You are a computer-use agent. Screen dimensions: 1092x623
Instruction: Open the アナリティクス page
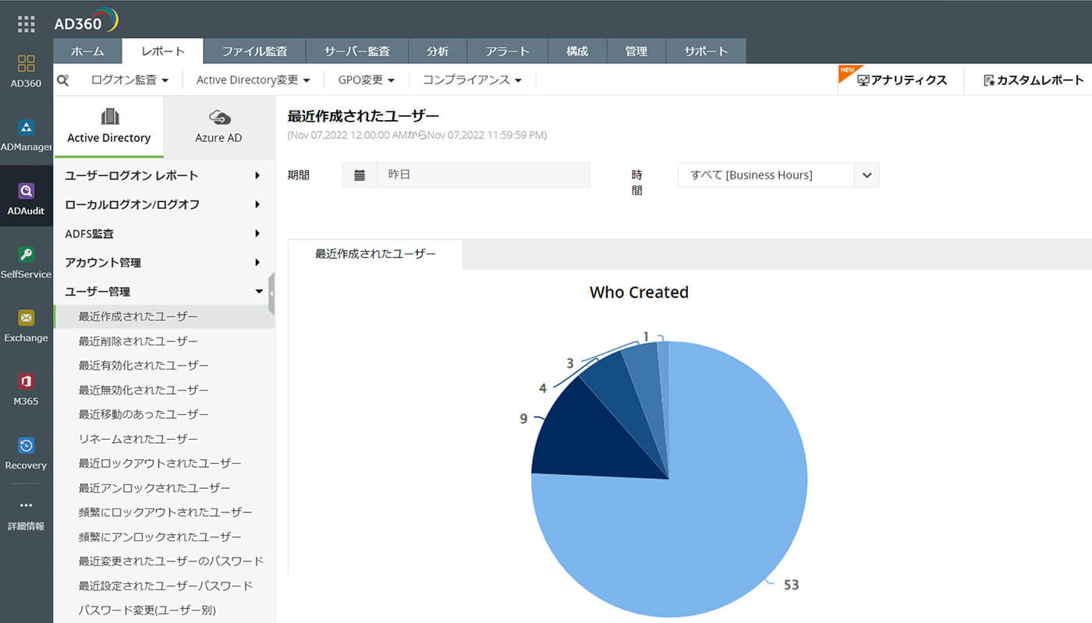click(901, 79)
